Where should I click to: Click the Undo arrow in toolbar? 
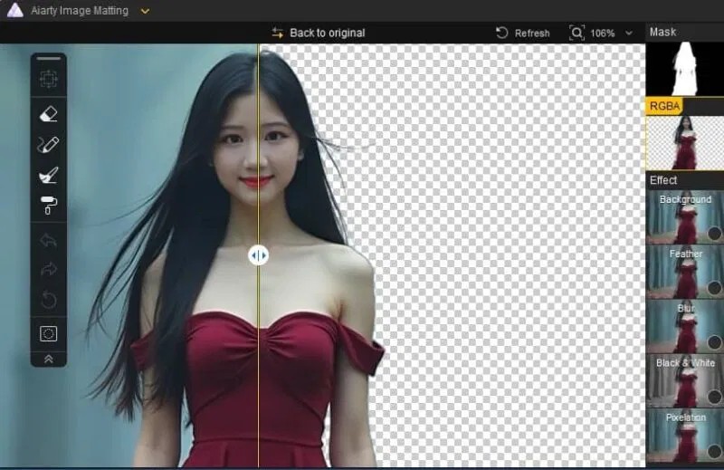(x=49, y=241)
